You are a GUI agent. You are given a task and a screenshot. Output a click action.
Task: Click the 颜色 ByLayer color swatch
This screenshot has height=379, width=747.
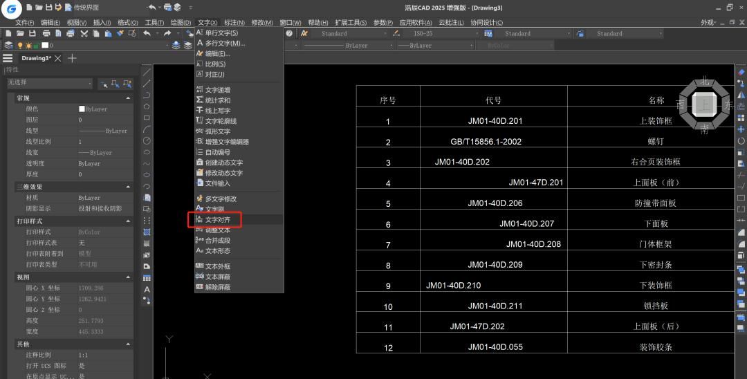coord(82,109)
